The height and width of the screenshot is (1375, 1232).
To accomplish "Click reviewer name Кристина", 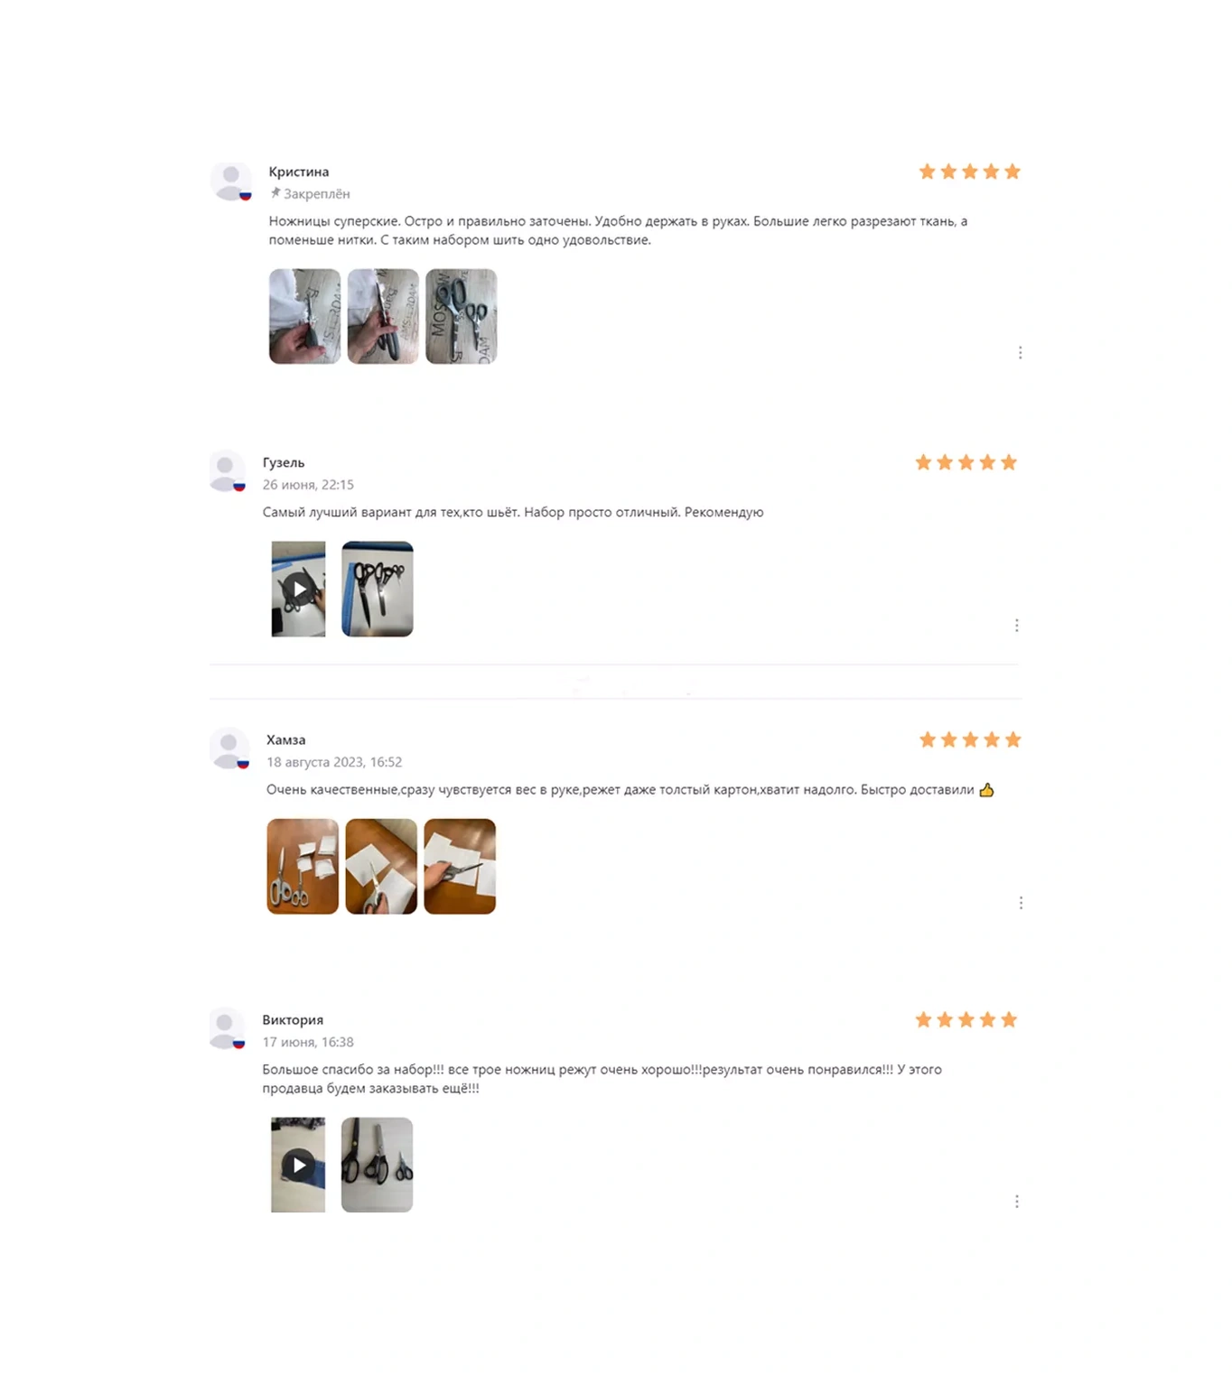I will (x=299, y=172).
